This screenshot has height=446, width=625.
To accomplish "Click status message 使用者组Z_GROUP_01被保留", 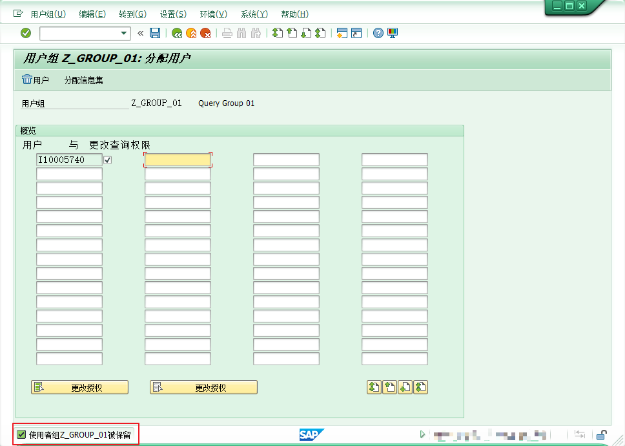I will (79, 435).
